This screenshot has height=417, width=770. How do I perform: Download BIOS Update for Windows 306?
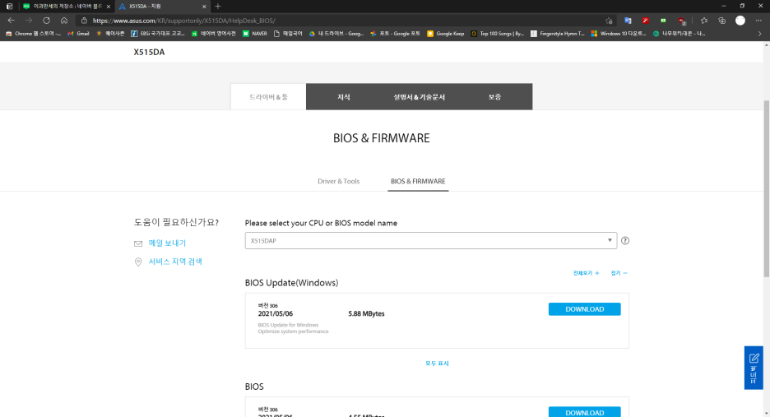(x=584, y=309)
